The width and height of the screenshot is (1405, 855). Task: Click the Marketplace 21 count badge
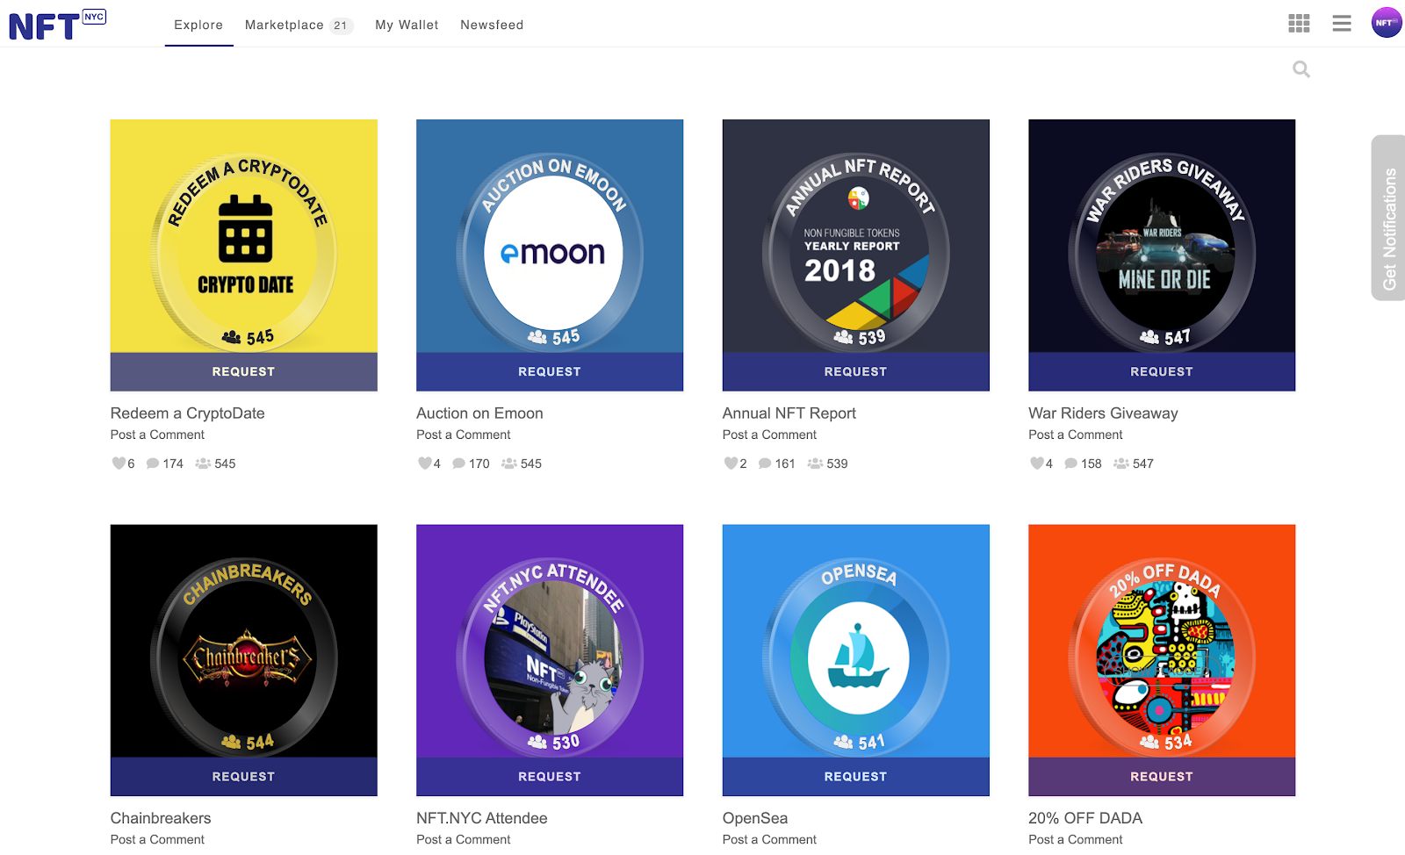click(341, 25)
